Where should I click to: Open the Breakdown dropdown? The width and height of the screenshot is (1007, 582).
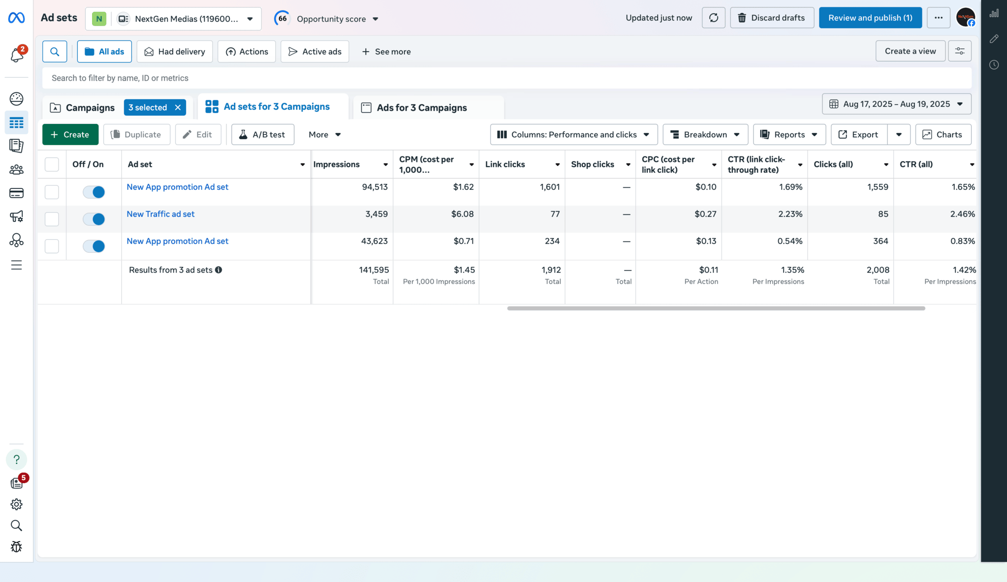(705, 135)
